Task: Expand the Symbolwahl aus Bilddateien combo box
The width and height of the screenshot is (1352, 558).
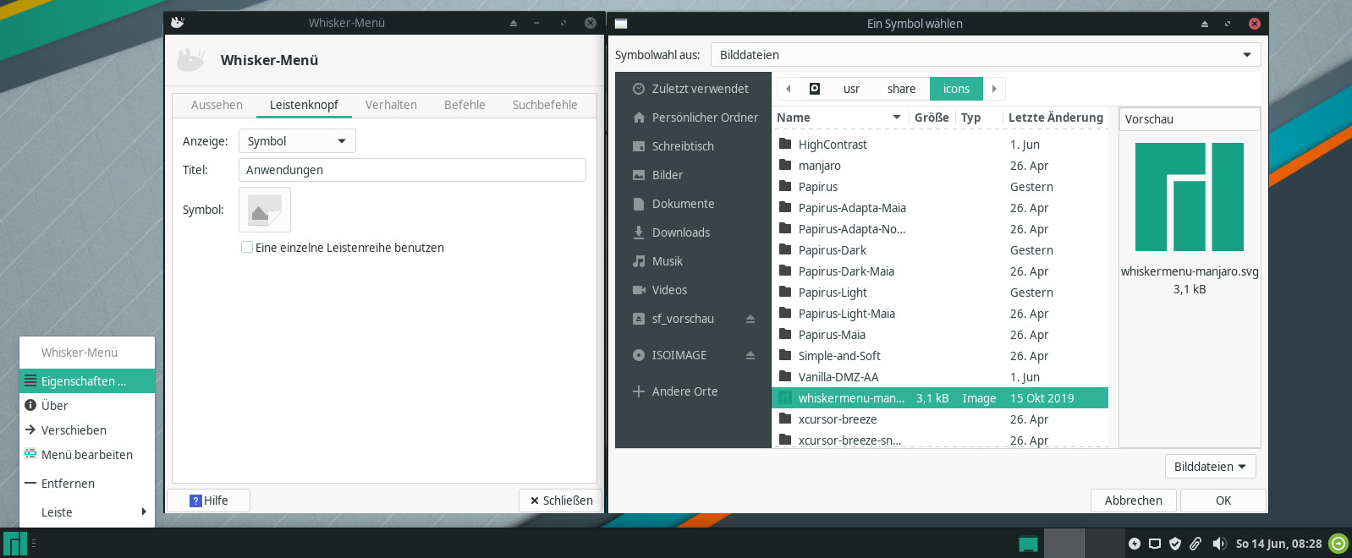Action: (985, 55)
